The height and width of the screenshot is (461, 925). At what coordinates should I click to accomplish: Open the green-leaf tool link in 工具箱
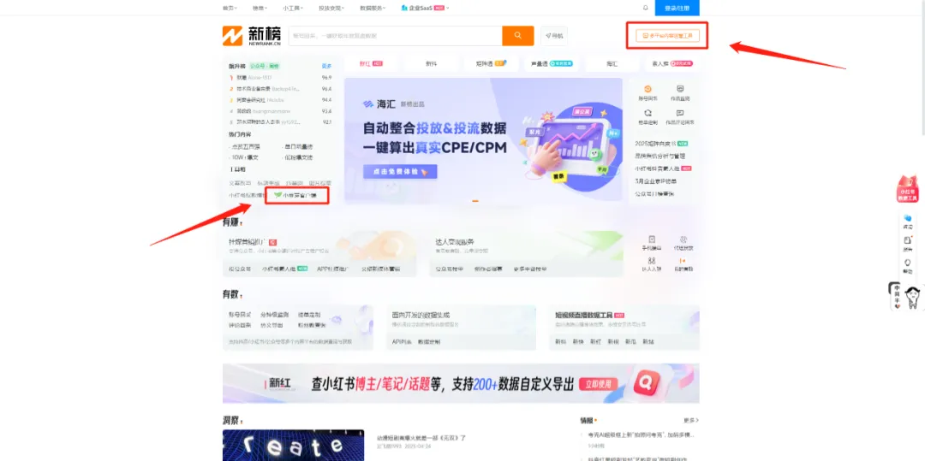[296, 195]
